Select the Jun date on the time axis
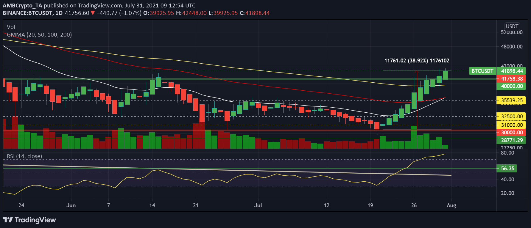This screenshot has width=531, height=228. [71, 205]
